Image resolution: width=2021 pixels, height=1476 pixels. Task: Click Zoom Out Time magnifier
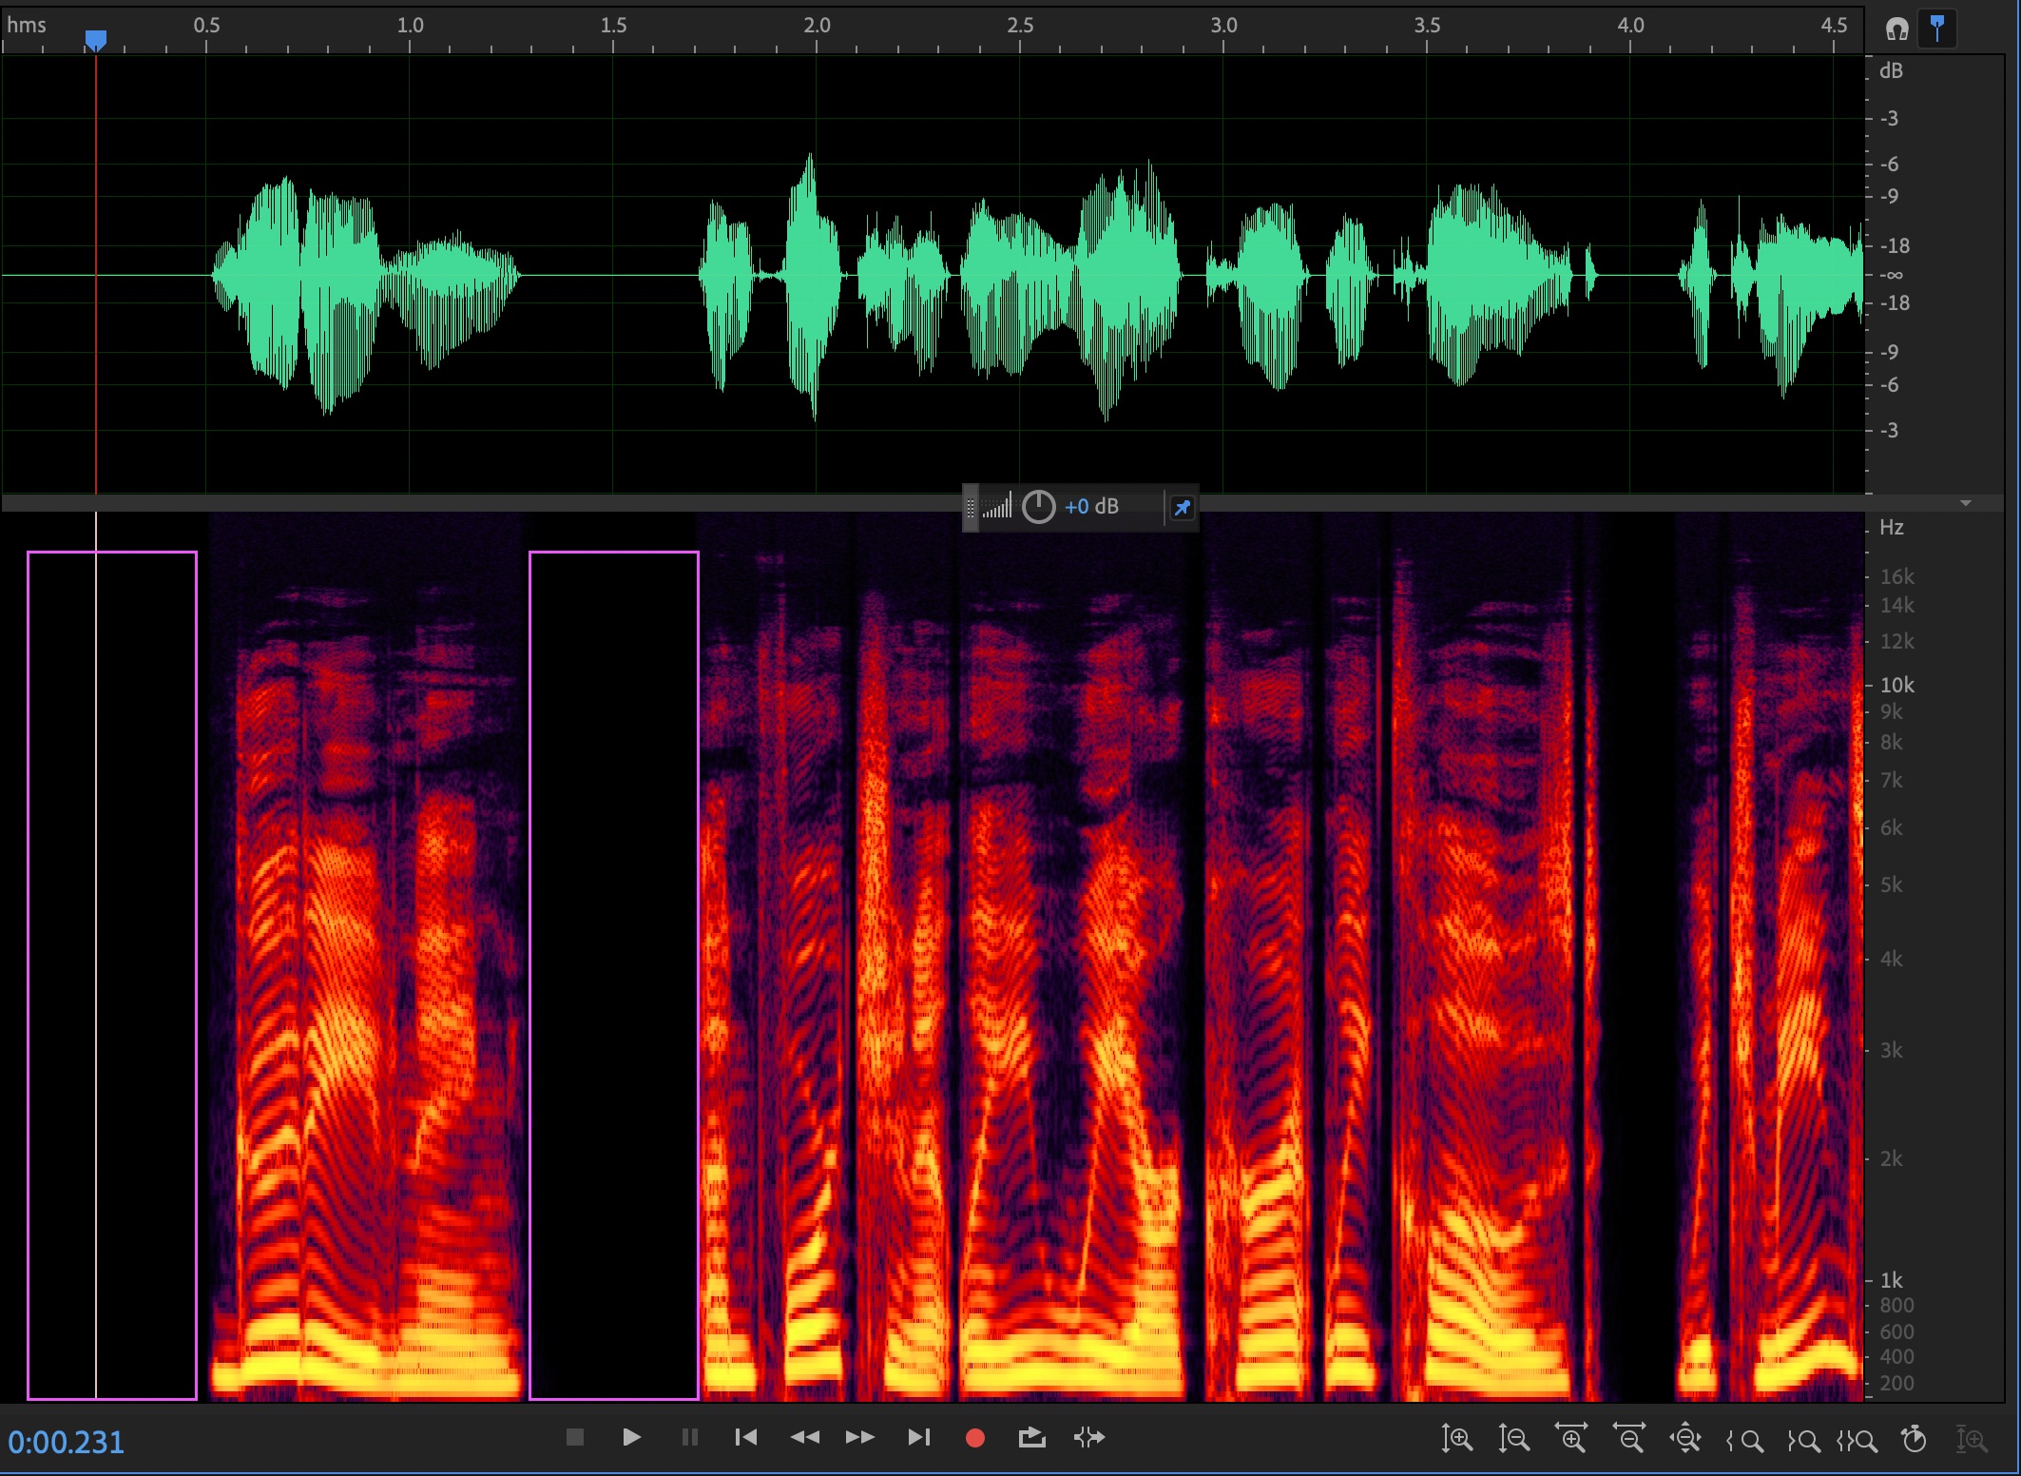point(1628,1439)
